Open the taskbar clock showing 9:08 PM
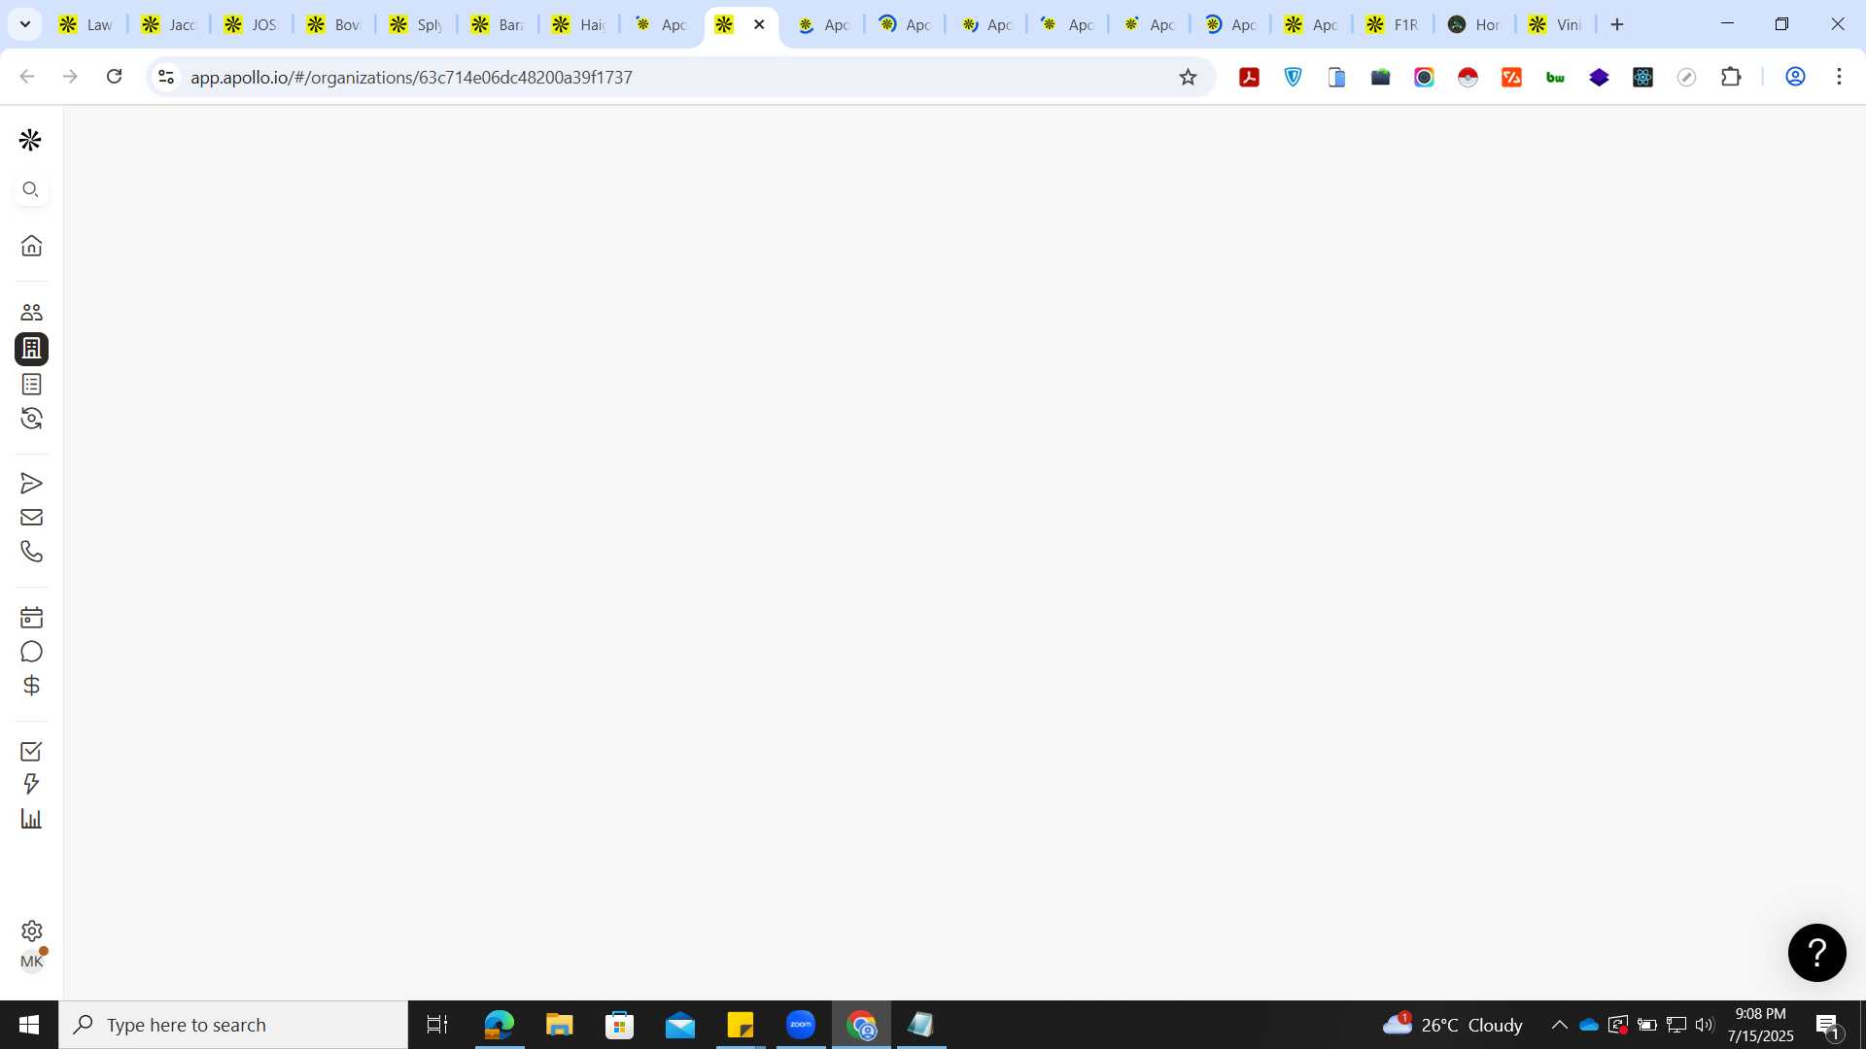This screenshot has width=1866, height=1049. [1761, 1025]
